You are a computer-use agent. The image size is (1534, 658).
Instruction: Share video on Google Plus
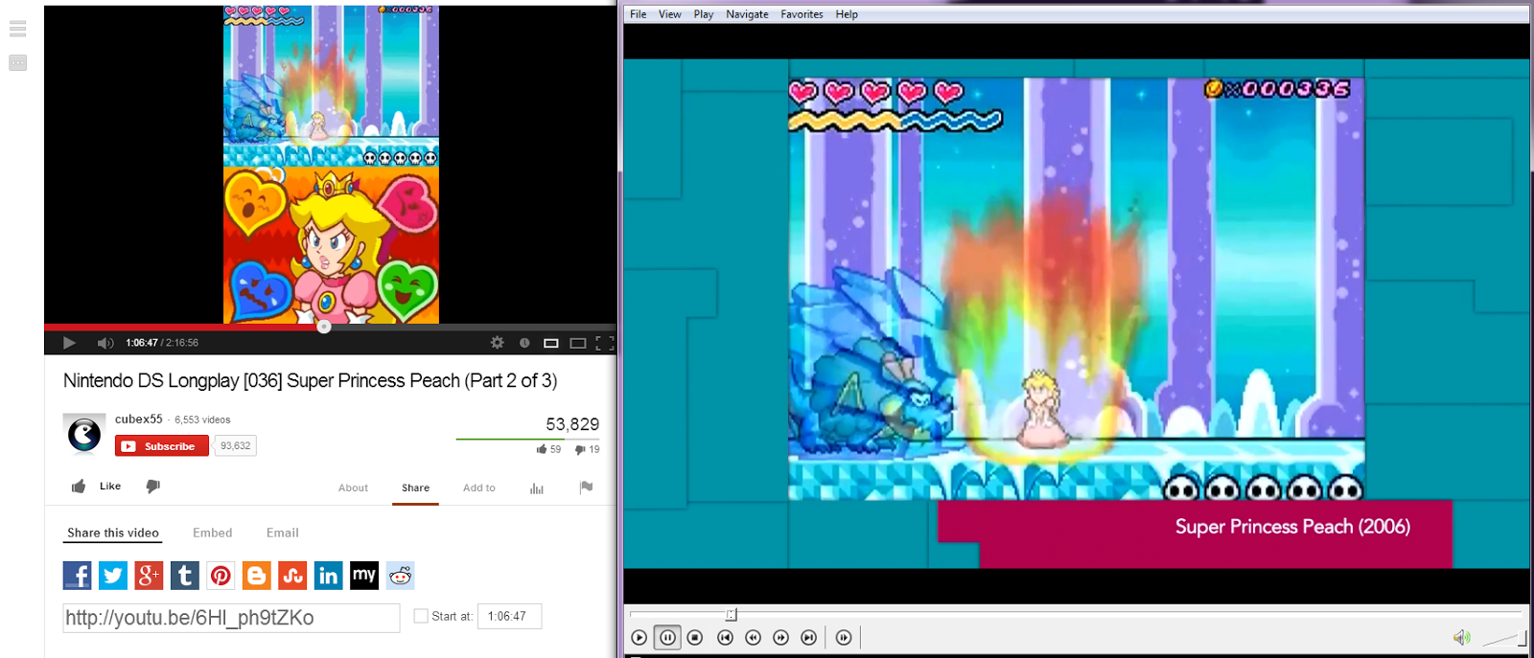149,576
